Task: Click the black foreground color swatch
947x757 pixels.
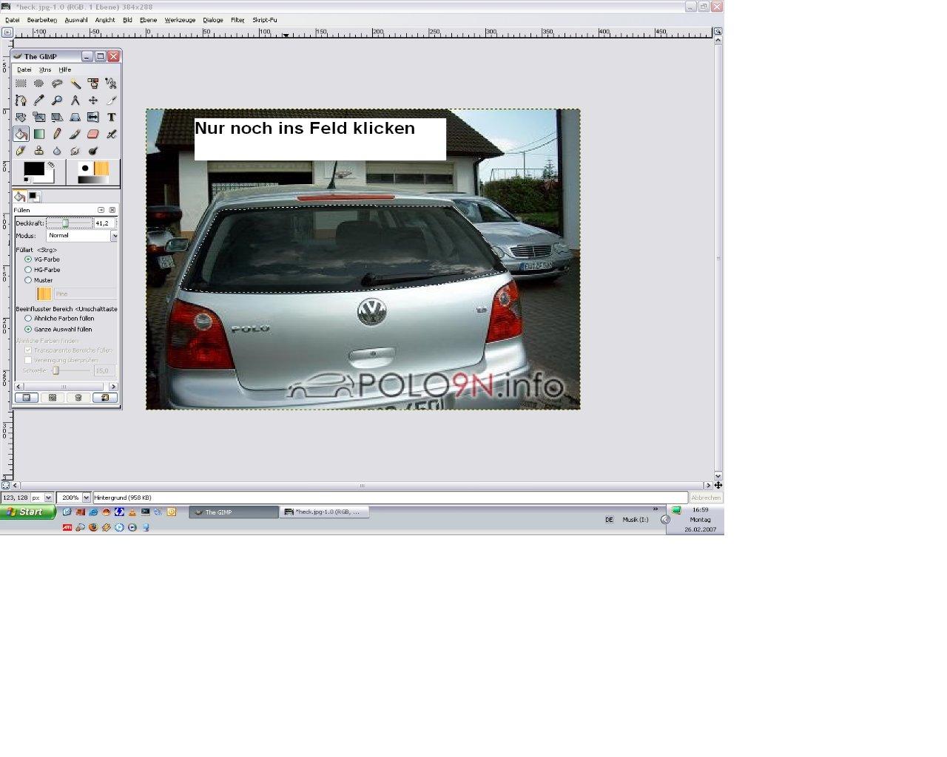Action: [x=34, y=169]
